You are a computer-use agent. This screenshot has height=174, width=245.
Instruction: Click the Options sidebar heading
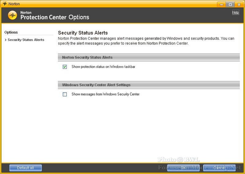click(11, 32)
